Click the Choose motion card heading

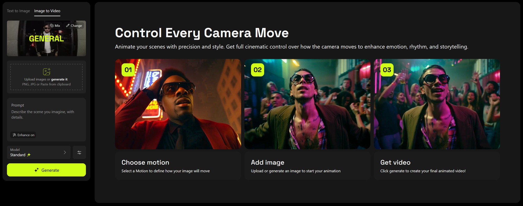(x=145, y=162)
